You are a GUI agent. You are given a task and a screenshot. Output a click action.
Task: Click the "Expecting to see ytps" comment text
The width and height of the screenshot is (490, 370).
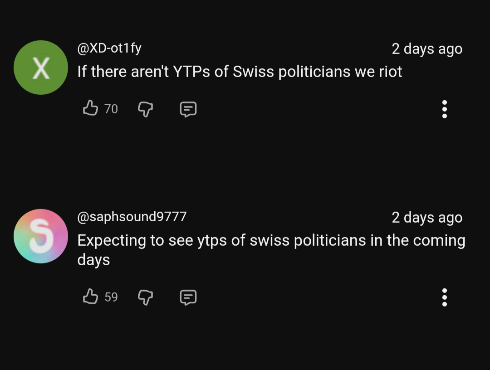click(x=271, y=240)
